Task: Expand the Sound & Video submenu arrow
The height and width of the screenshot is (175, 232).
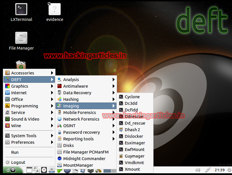Action: (x=52, y=119)
